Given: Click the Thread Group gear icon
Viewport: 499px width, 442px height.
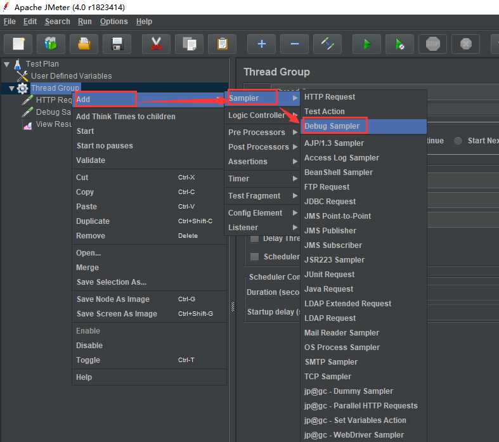Looking at the screenshot, I should [x=22, y=88].
